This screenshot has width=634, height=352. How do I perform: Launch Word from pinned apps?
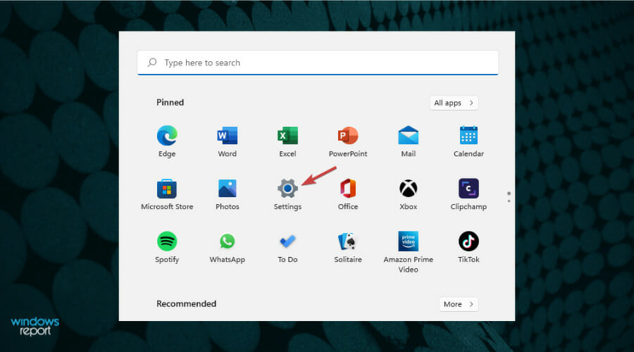pos(228,136)
